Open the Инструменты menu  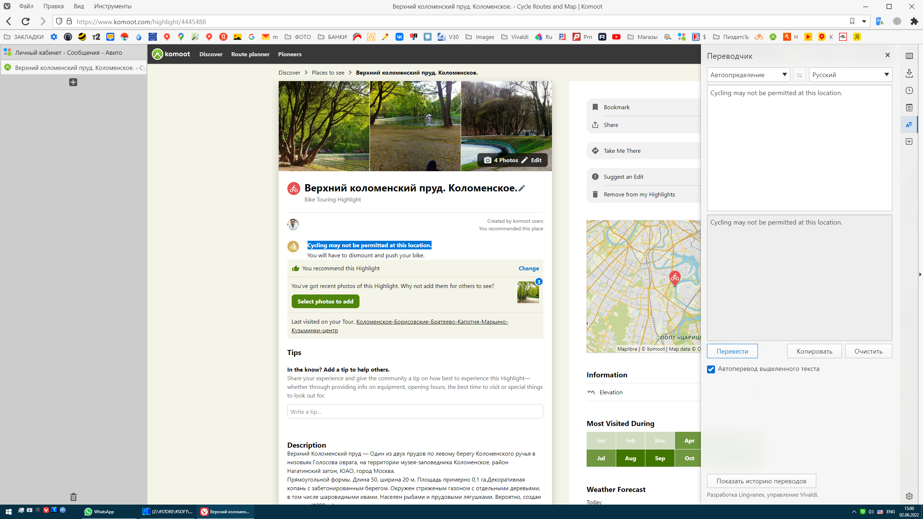click(x=112, y=6)
